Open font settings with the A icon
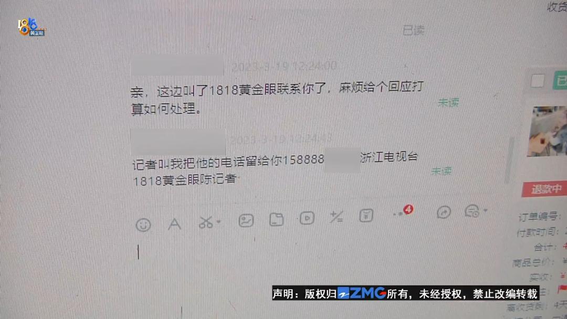 point(175,224)
